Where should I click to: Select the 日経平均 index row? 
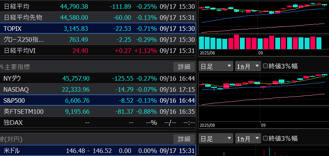click(x=98, y=6)
